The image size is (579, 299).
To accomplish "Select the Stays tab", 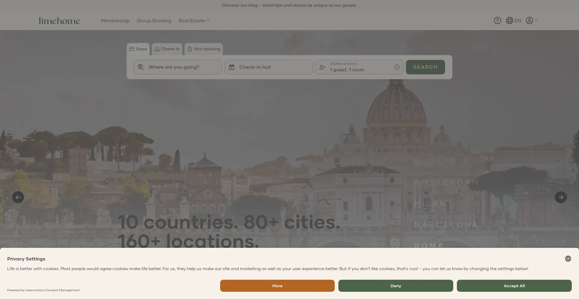I will pyautogui.click(x=138, y=49).
